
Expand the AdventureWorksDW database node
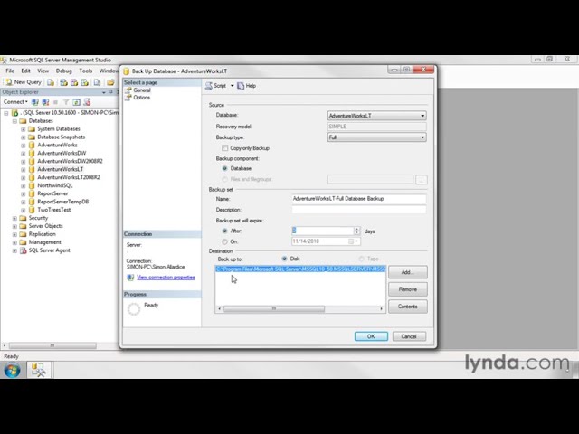pyautogui.click(x=24, y=153)
